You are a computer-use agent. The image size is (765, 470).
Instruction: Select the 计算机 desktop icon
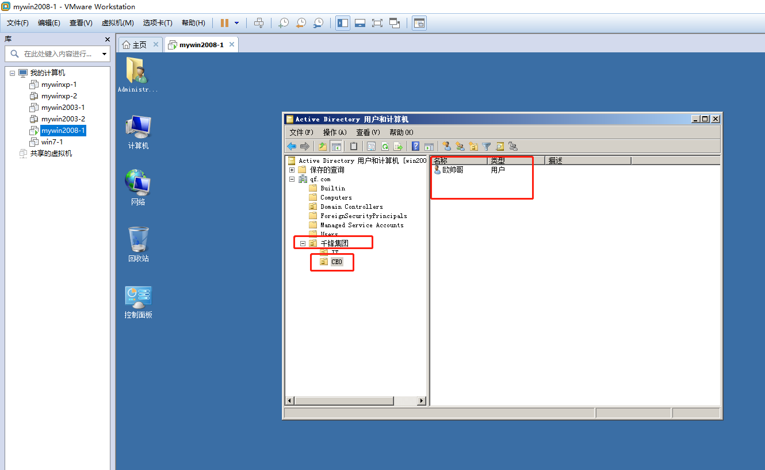[x=138, y=132]
